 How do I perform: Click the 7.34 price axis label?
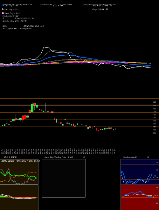click(x=154, y=109)
